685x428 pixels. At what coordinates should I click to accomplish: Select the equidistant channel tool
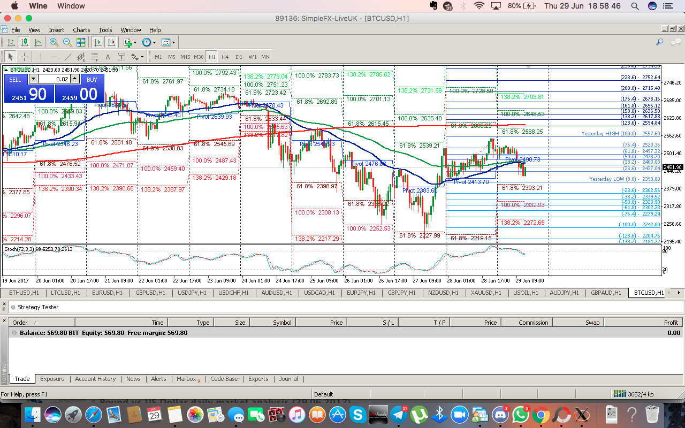[x=81, y=57]
